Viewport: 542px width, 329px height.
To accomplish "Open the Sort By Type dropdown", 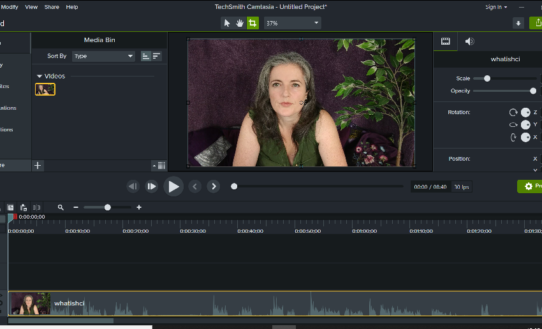I will pos(103,56).
